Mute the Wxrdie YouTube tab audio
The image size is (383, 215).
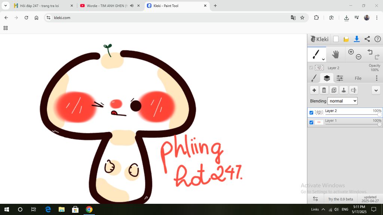132,6
